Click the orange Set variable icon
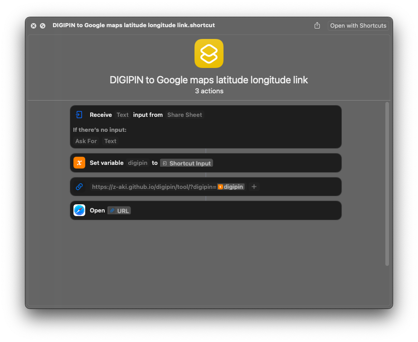 [79, 163]
